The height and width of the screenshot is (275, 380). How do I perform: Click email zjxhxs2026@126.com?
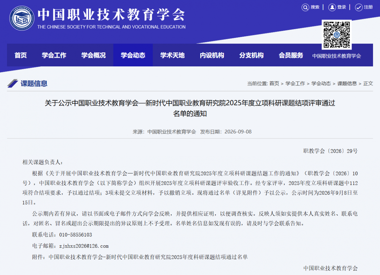(x=84, y=246)
